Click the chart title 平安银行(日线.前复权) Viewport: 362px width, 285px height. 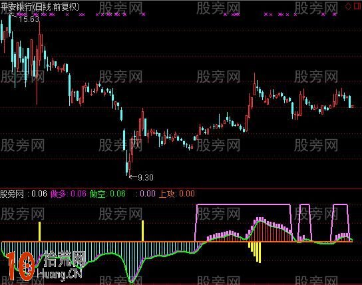tap(40, 7)
